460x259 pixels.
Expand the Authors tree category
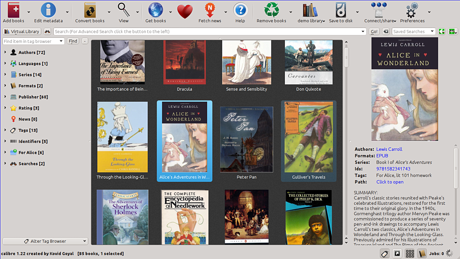click(5, 52)
